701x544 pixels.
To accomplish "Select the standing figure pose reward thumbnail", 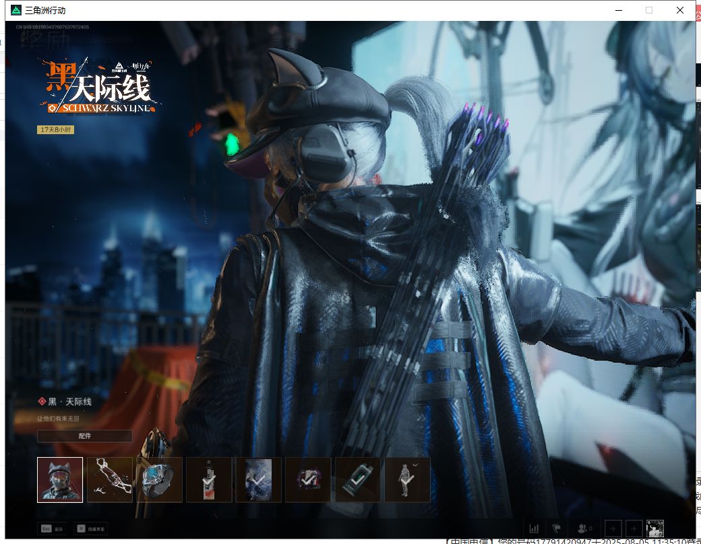I will coord(408,480).
